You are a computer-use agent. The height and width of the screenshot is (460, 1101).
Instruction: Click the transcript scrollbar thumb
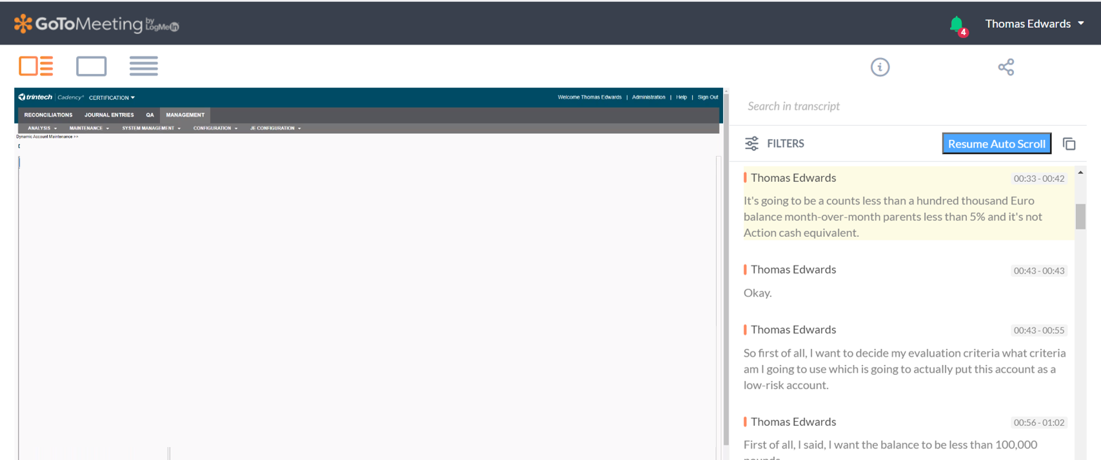[1080, 216]
